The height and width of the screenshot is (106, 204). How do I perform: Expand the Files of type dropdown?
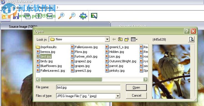118,96
